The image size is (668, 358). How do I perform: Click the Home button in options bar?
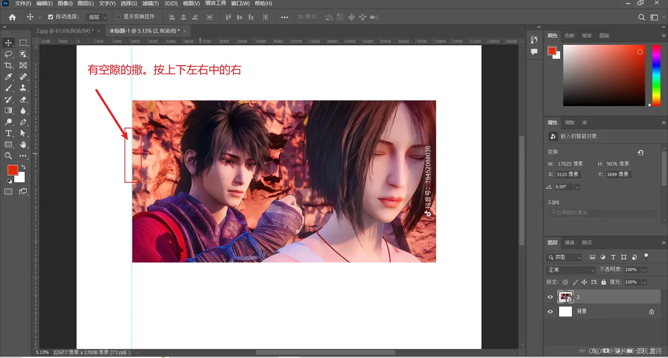[12, 17]
